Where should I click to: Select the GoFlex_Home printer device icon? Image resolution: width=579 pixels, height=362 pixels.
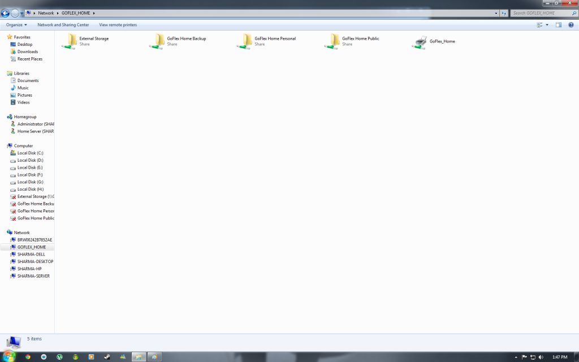coord(420,42)
